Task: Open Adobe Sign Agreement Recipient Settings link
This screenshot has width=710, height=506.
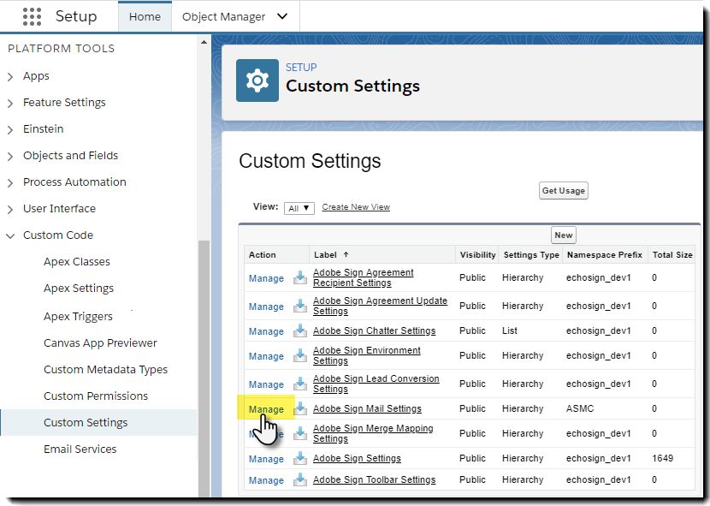Action: tap(364, 277)
